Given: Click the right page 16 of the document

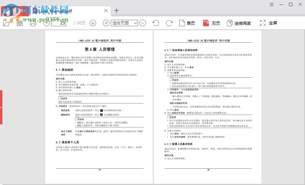Looking at the screenshot, I should (208, 107).
